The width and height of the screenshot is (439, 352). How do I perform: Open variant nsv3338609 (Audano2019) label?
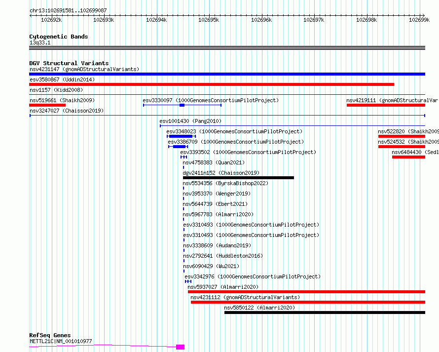(x=217, y=245)
